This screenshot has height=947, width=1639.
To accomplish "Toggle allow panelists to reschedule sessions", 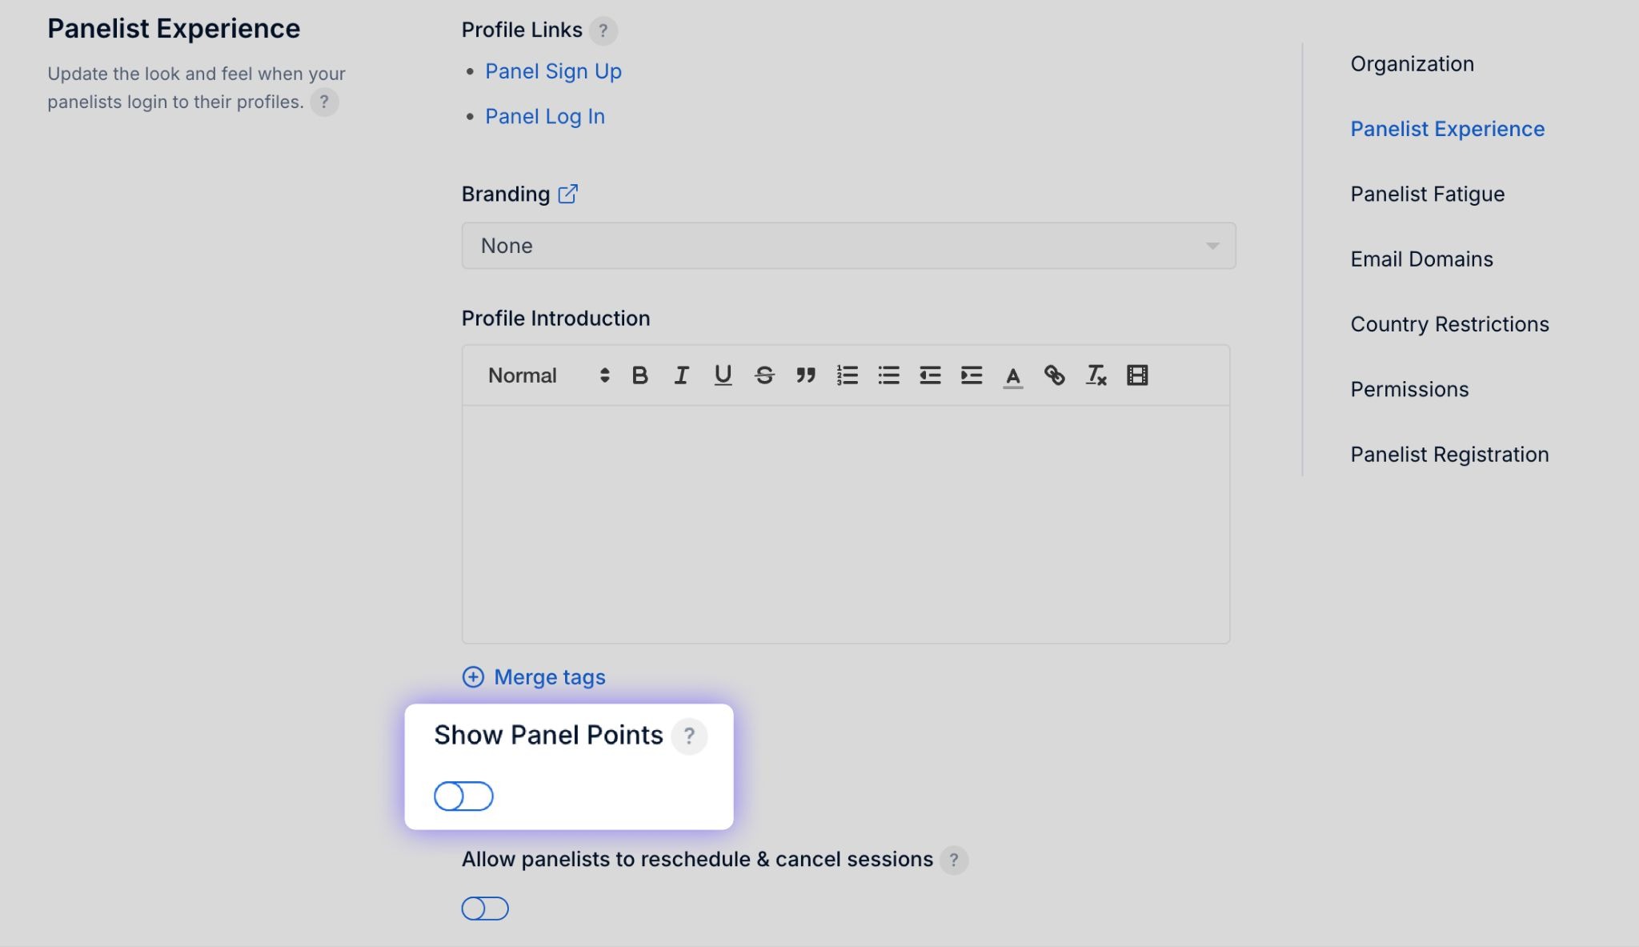I will [x=485, y=909].
